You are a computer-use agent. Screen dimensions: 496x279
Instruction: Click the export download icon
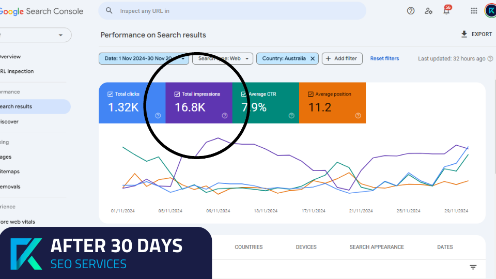(464, 34)
